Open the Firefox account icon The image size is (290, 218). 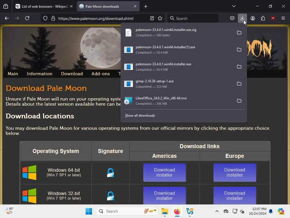pos(253,18)
